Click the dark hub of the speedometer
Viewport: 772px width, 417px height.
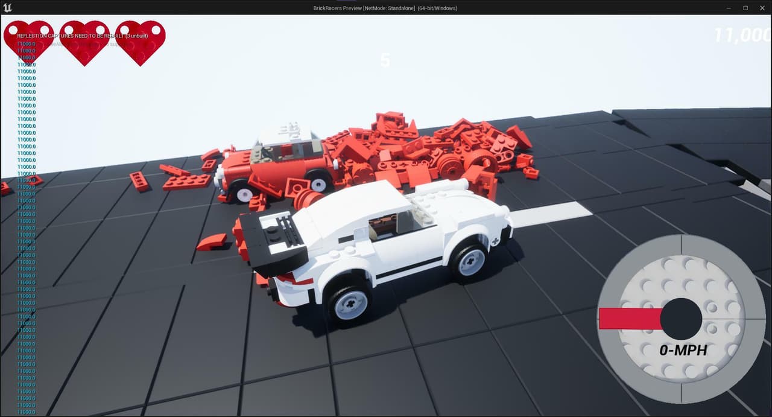point(681,319)
